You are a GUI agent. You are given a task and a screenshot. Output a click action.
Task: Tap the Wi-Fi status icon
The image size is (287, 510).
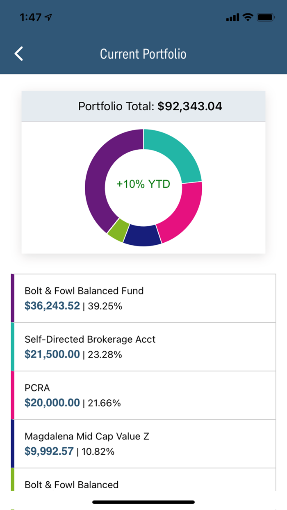coord(248,17)
